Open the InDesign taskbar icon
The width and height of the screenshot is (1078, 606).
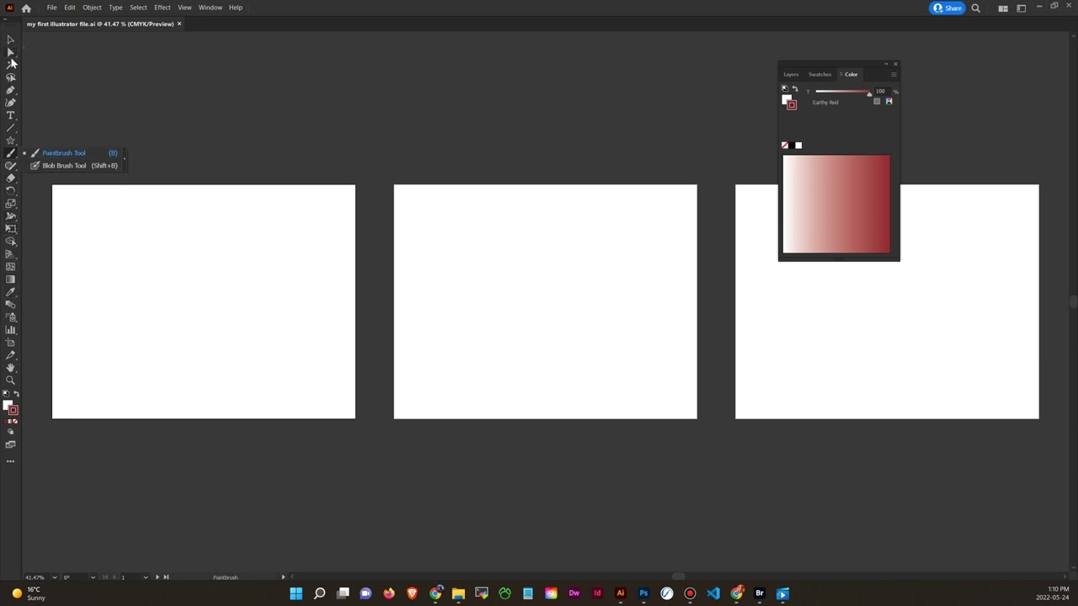(597, 593)
